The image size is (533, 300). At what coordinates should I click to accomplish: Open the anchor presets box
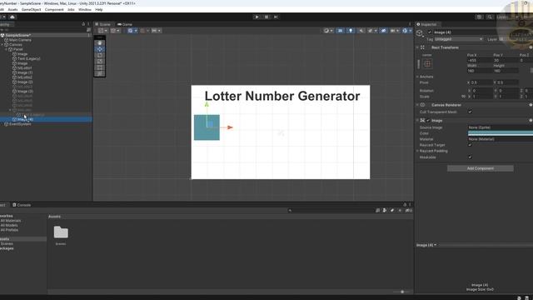tap(427, 63)
